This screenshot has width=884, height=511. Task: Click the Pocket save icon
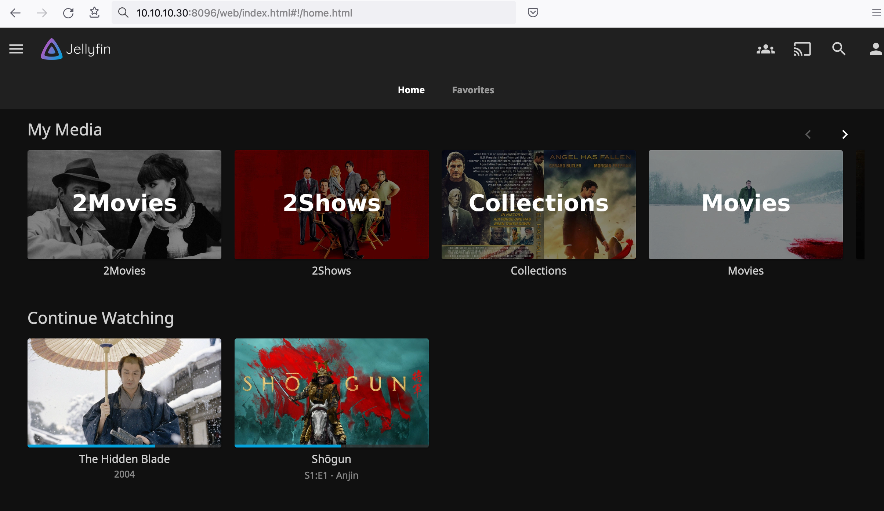click(x=533, y=13)
